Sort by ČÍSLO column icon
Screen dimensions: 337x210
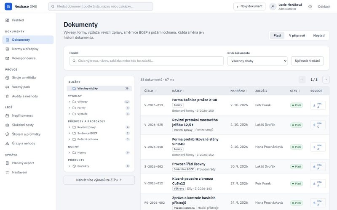coord(155,91)
